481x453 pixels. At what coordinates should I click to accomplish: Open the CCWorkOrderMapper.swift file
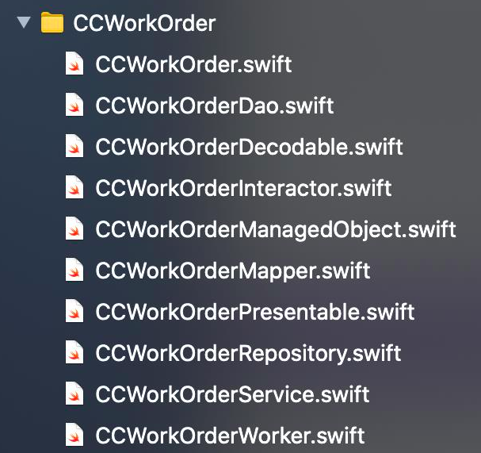click(x=232, y=271)
